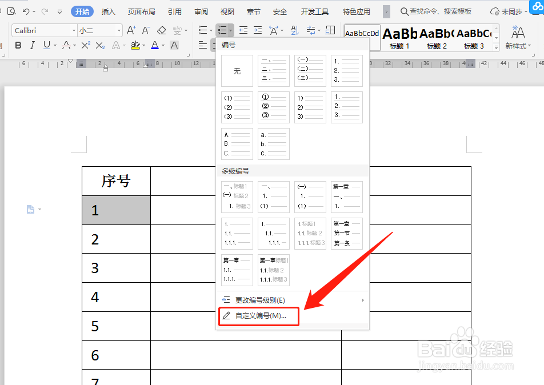Screen dimensions: 544x385
Task: Open the quick access toolbar dropdown
Action: coord(59,11)
